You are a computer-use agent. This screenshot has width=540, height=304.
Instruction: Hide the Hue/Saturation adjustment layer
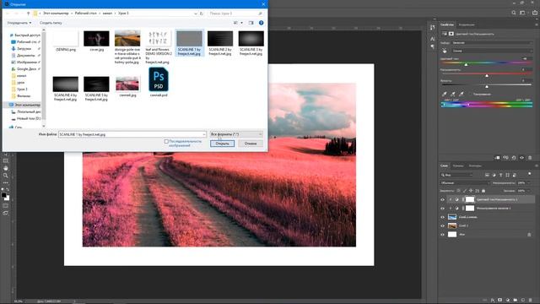tap(442, 199)
